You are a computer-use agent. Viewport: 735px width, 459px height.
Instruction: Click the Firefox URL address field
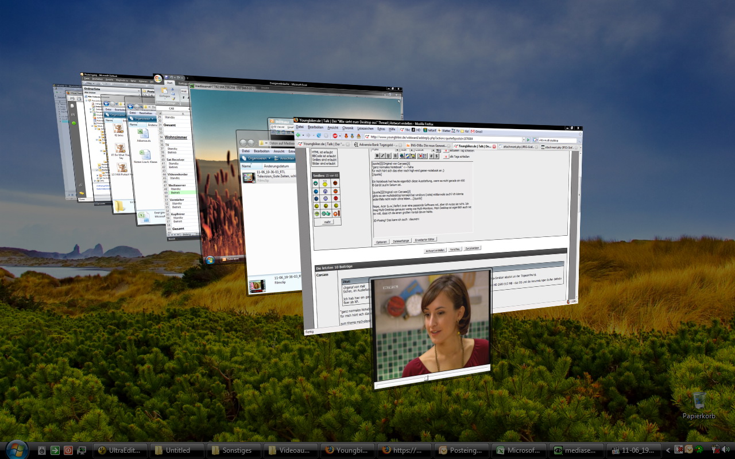tap(443, 138)
